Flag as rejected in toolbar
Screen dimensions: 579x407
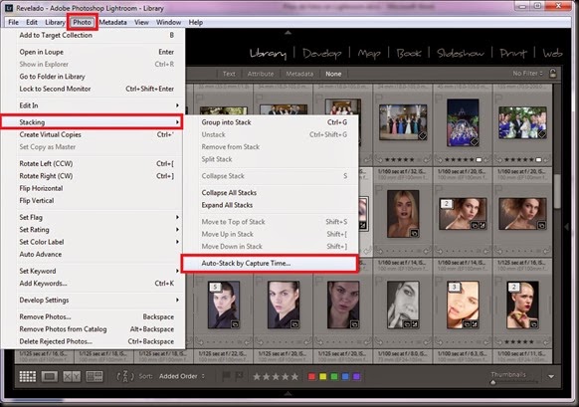tap(239, 376)
